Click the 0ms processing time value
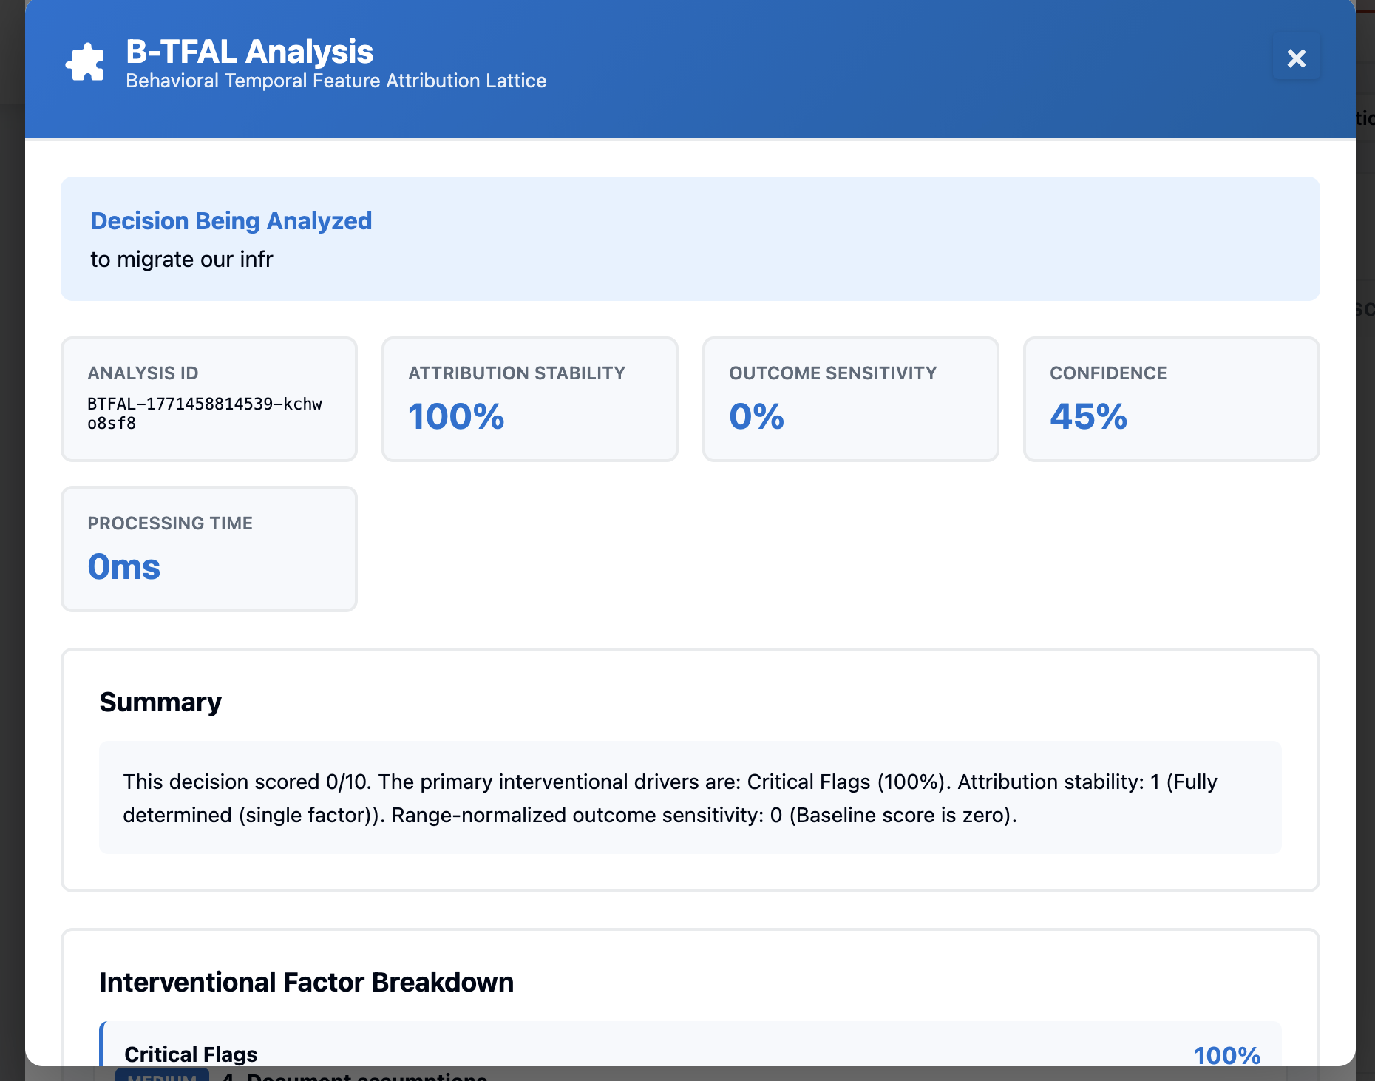 point(124,567)
